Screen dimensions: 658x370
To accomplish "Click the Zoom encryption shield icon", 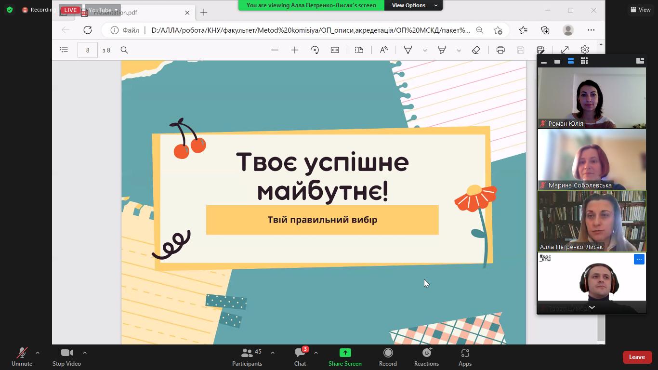I will pyautogui.click(x=10, y=10).
